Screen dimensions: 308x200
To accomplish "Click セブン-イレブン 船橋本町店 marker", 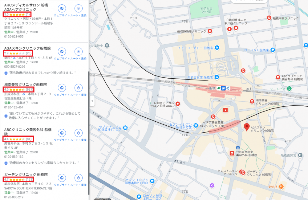I will pyautogui.click(x=196, y=125).
